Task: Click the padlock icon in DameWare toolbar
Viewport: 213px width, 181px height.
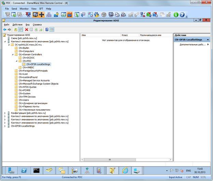Action: point(56,15)
